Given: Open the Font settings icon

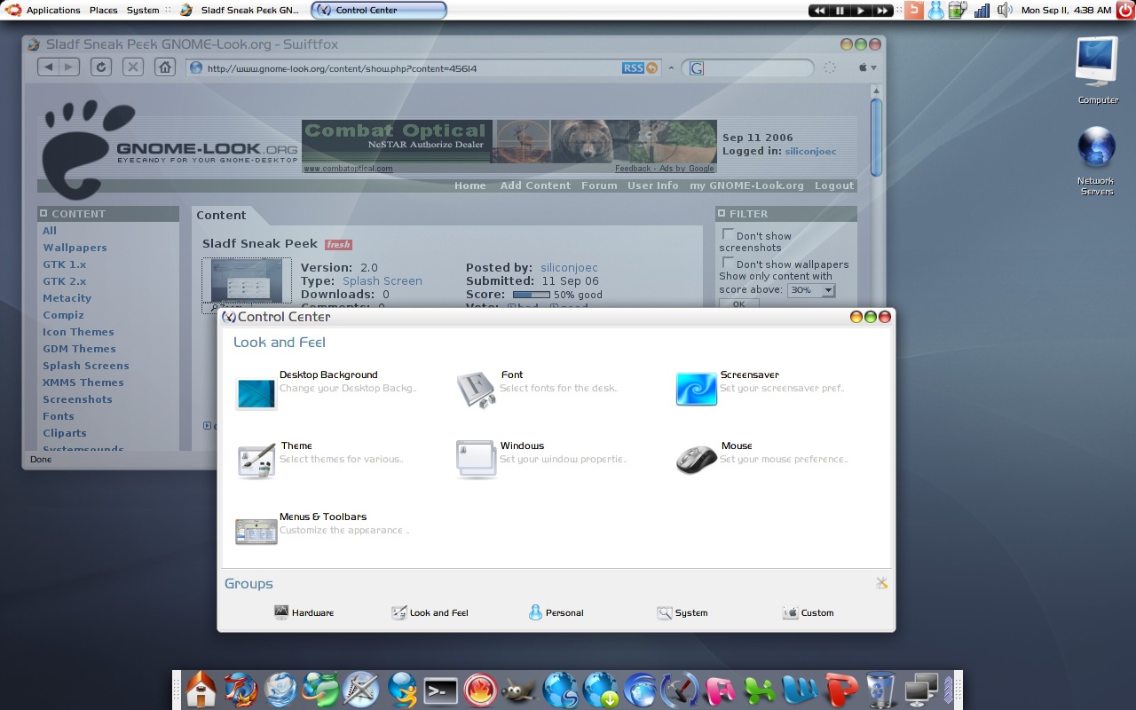Looking at the screenshot, I should [x=477, y=390].
